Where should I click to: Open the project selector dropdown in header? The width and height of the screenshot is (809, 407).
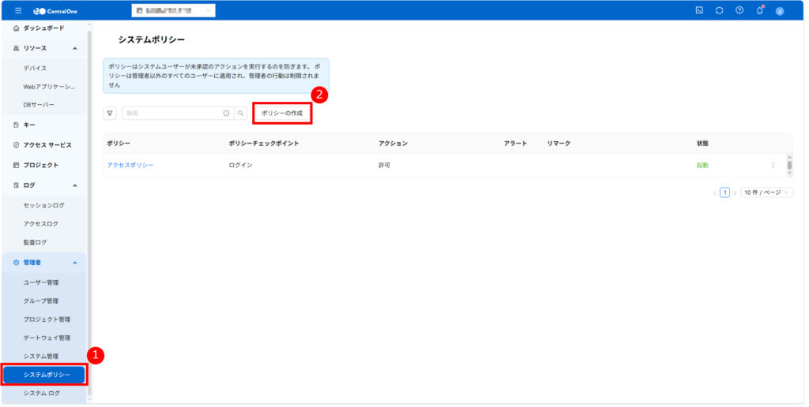pos(173,10)
